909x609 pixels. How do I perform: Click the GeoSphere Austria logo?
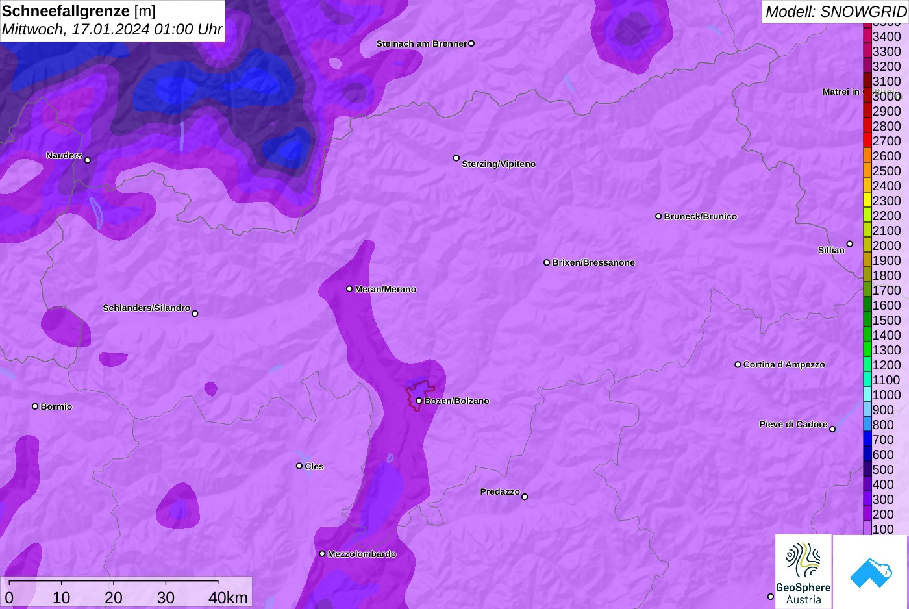tap(803, 572)
